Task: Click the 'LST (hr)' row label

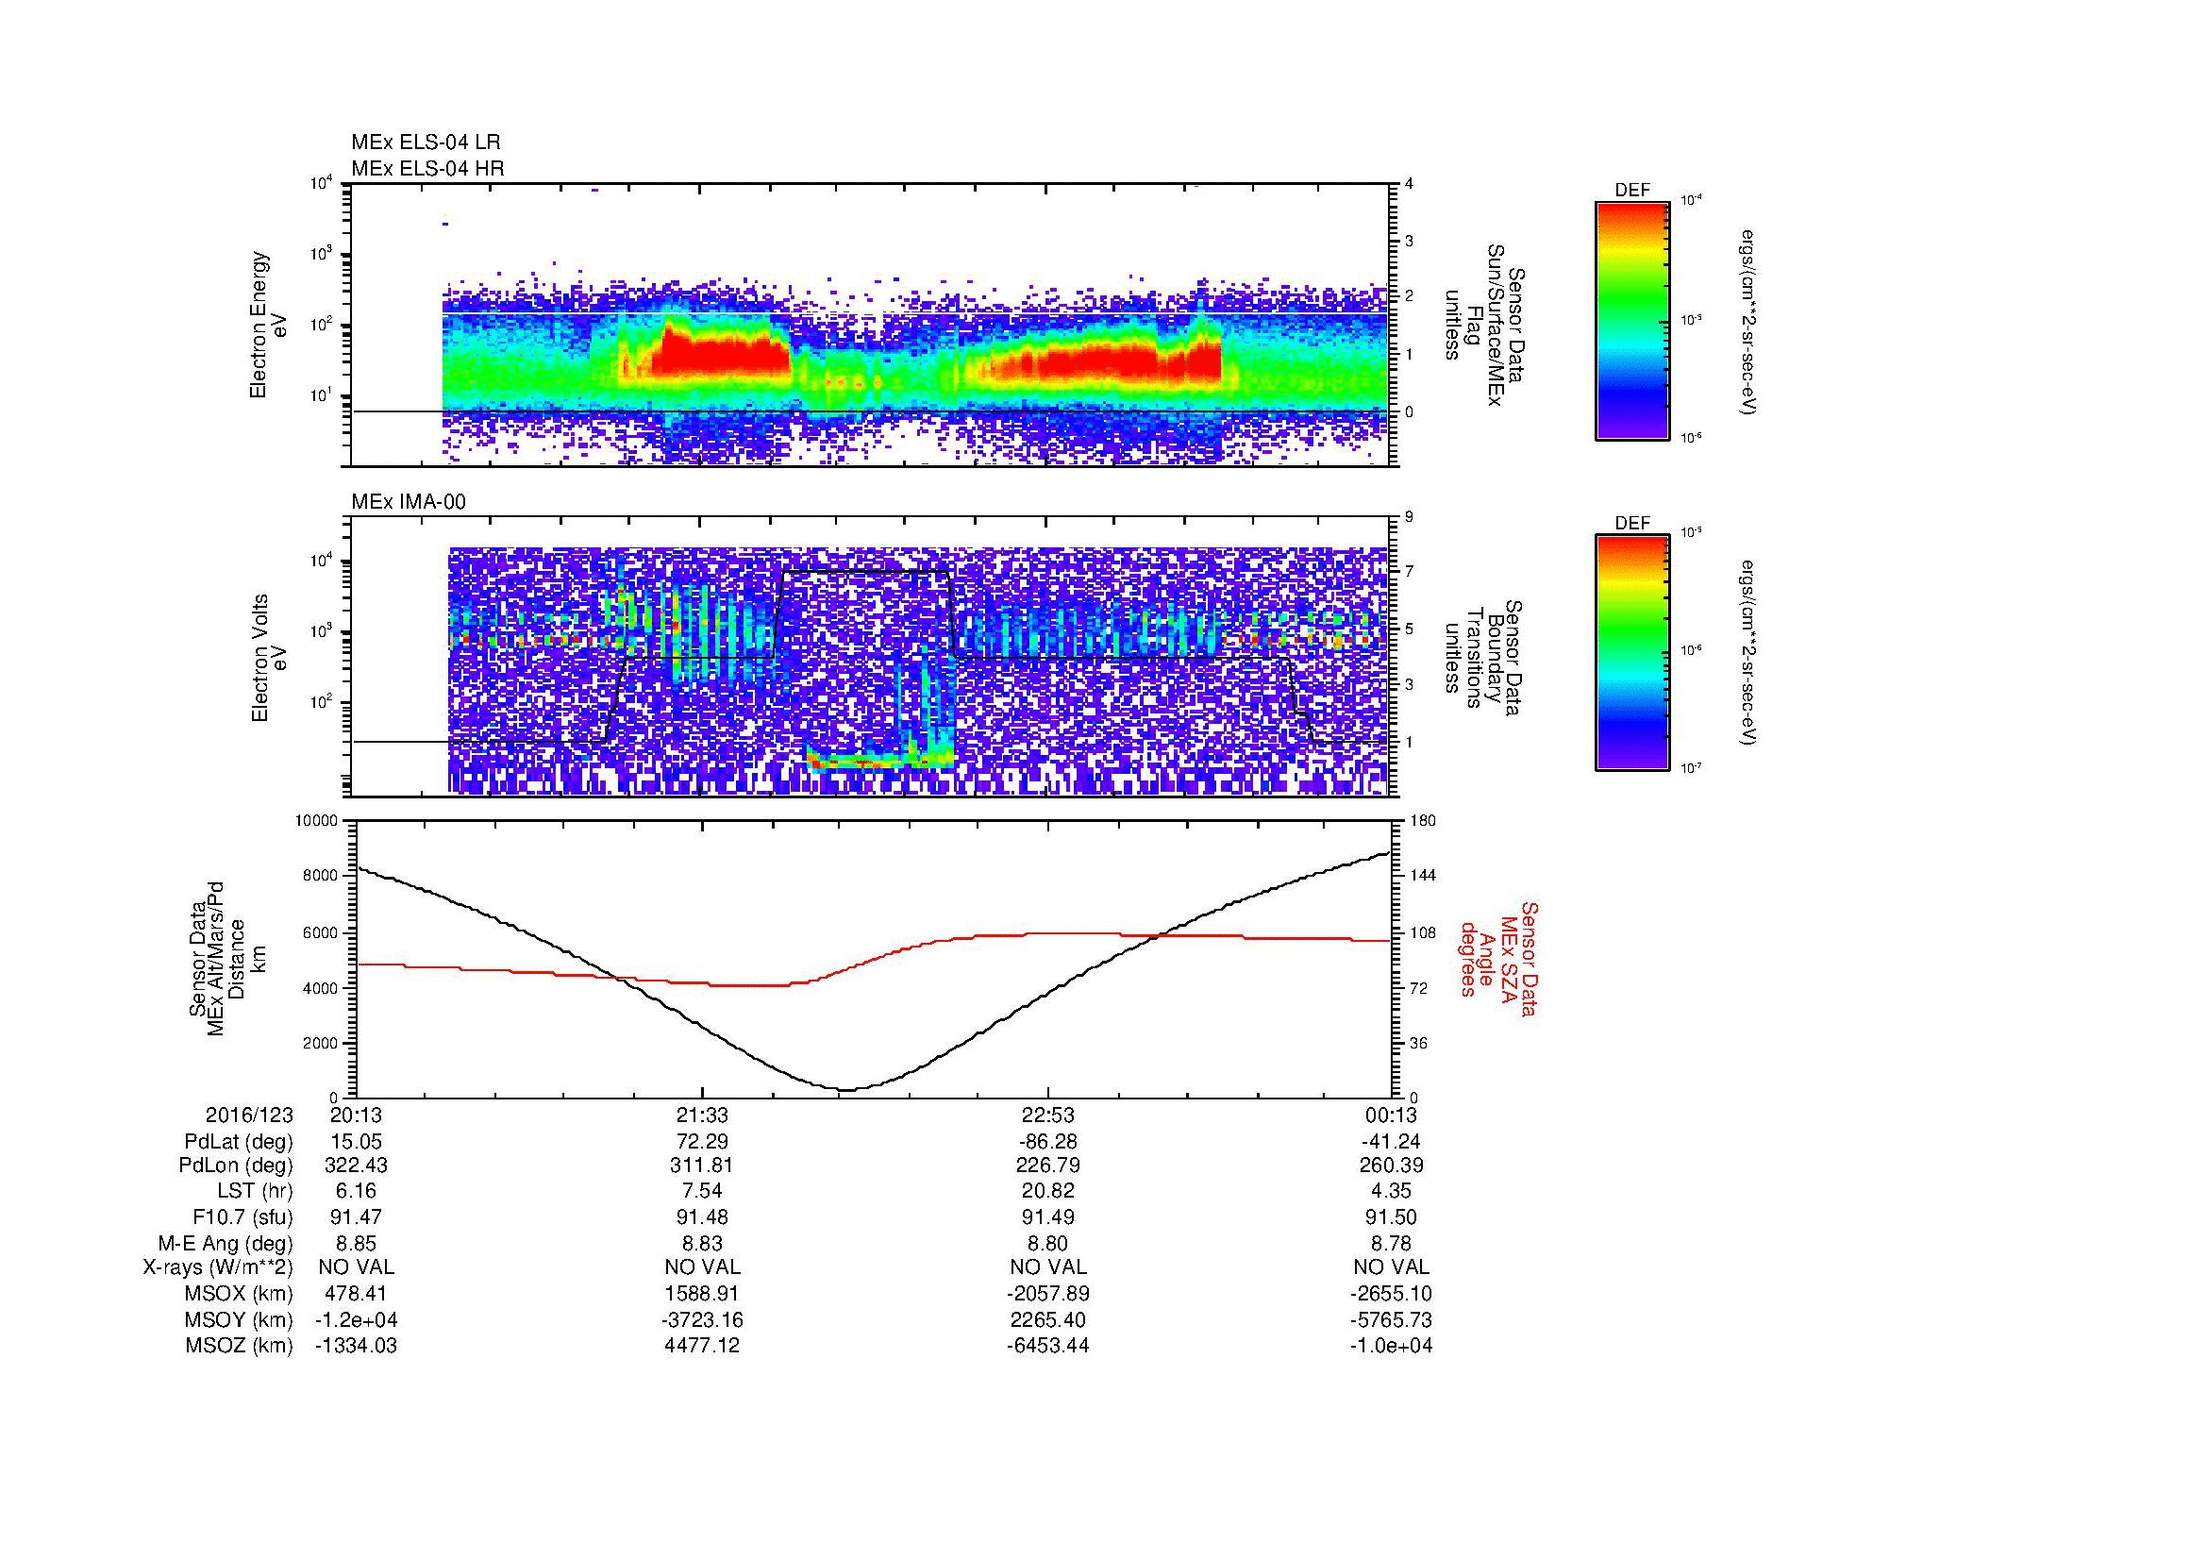Action: click(255, 1192)
